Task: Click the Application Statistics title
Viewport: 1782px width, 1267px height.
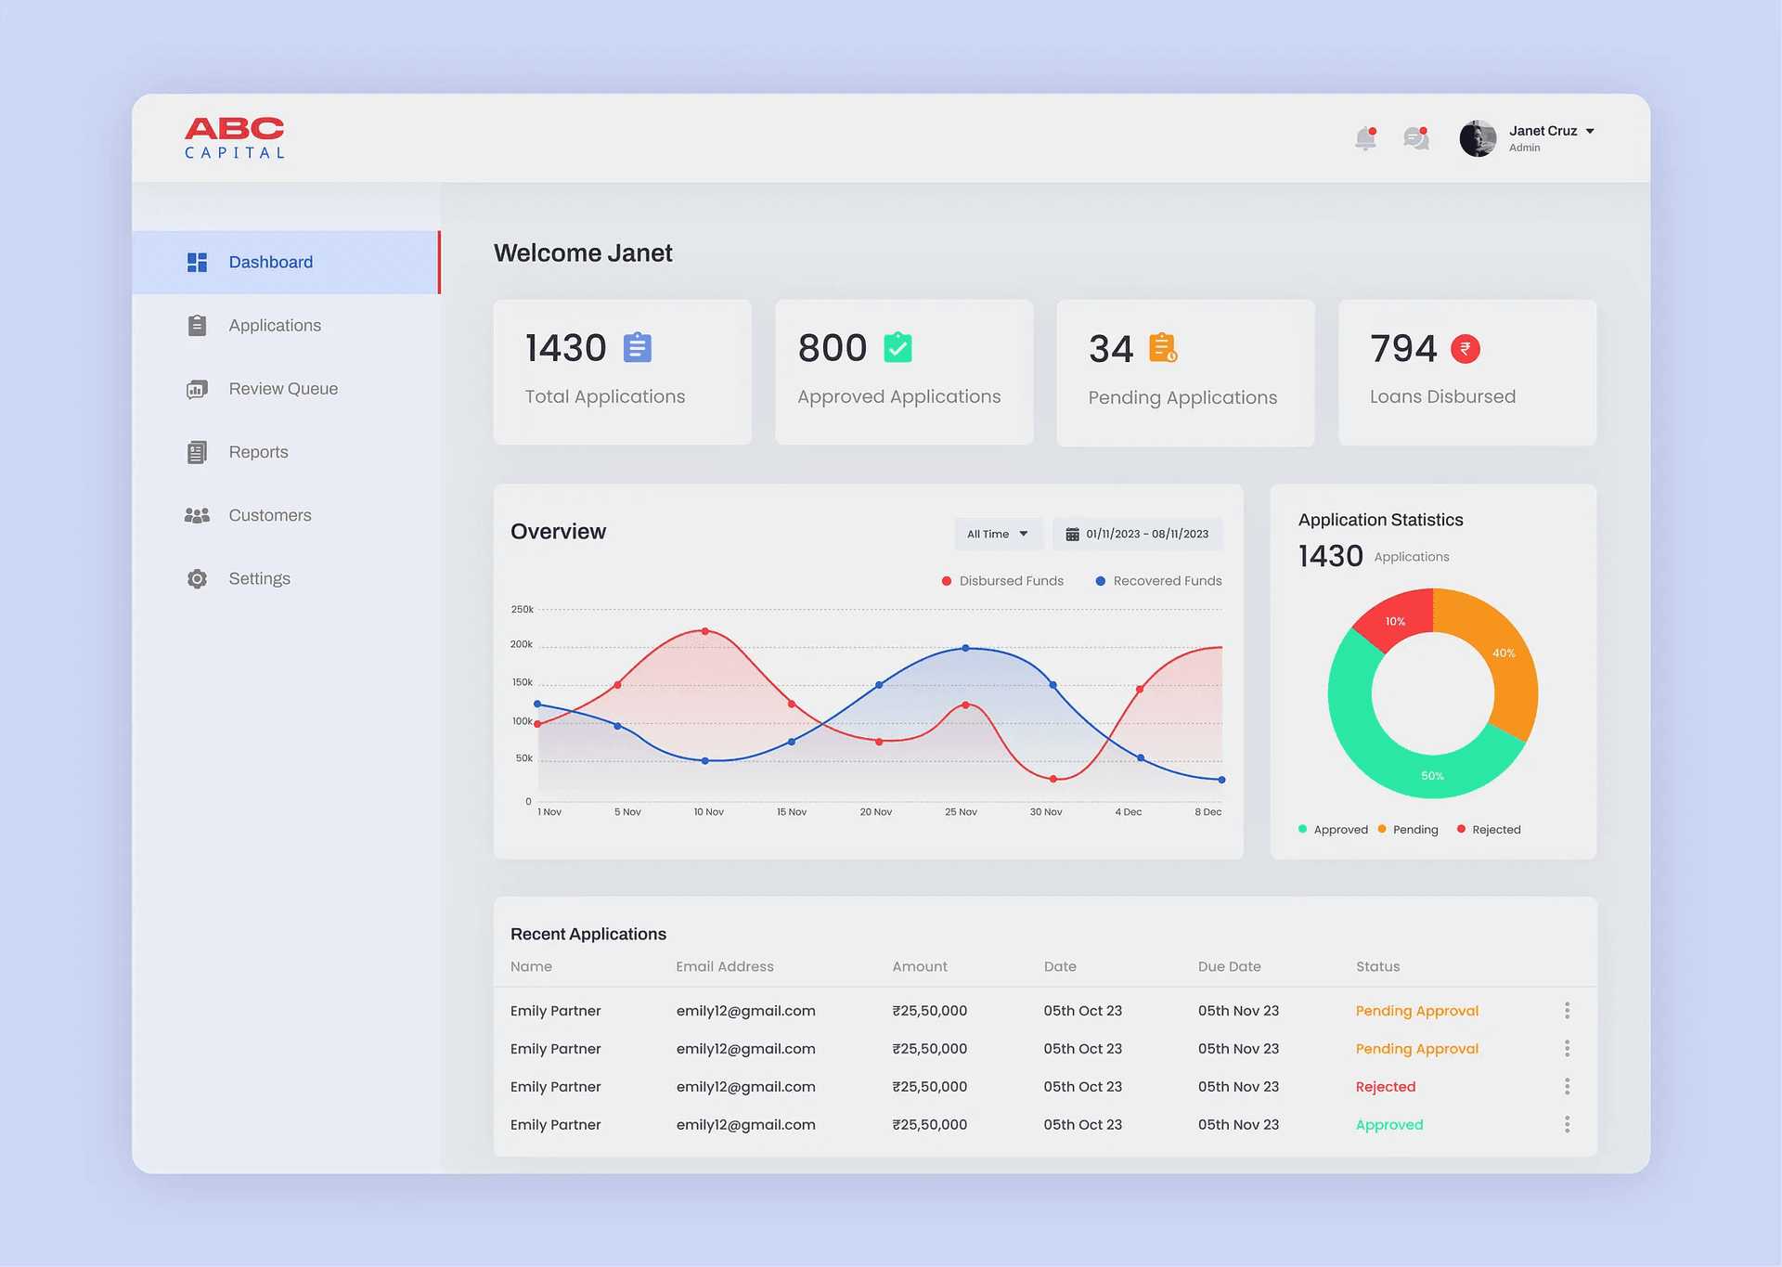Action: click(1380, 520)
